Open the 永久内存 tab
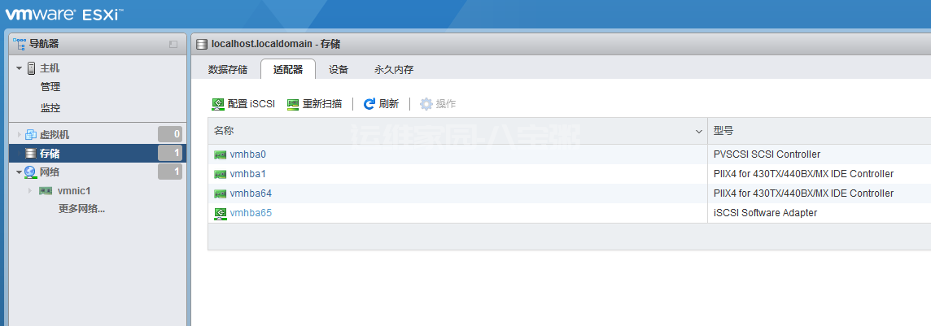The height and width of the screenshot is (326, 931). point(394,70)
